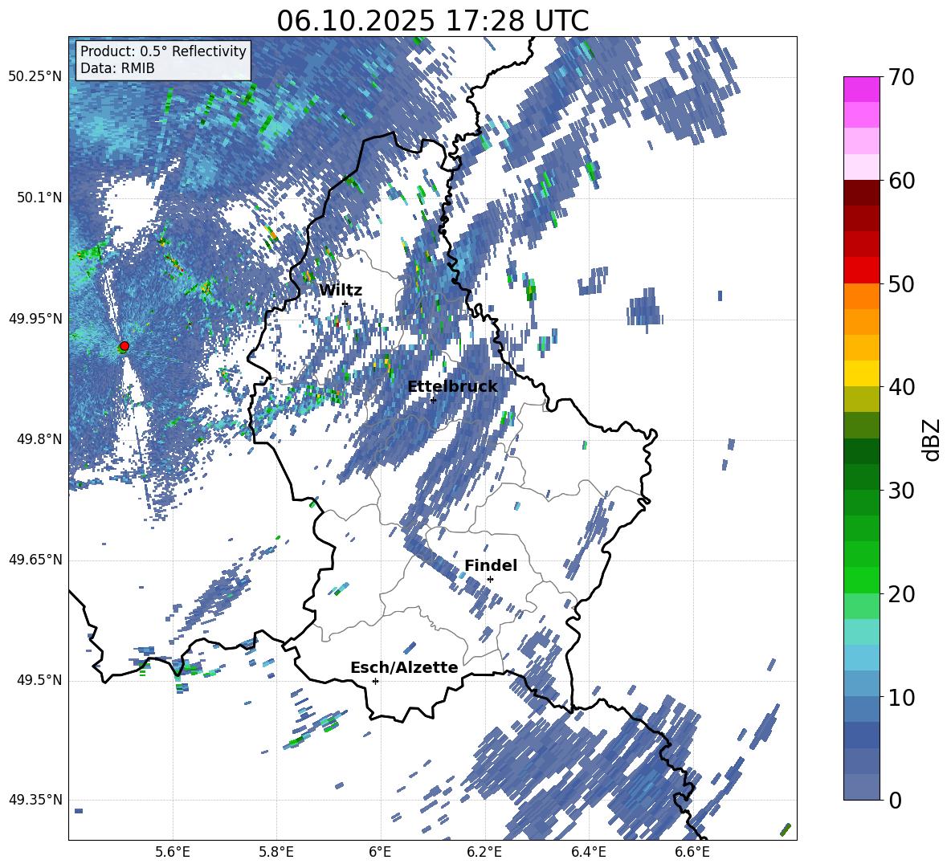Click the 40 tick on the colorbar

click(x=900, y=387)
